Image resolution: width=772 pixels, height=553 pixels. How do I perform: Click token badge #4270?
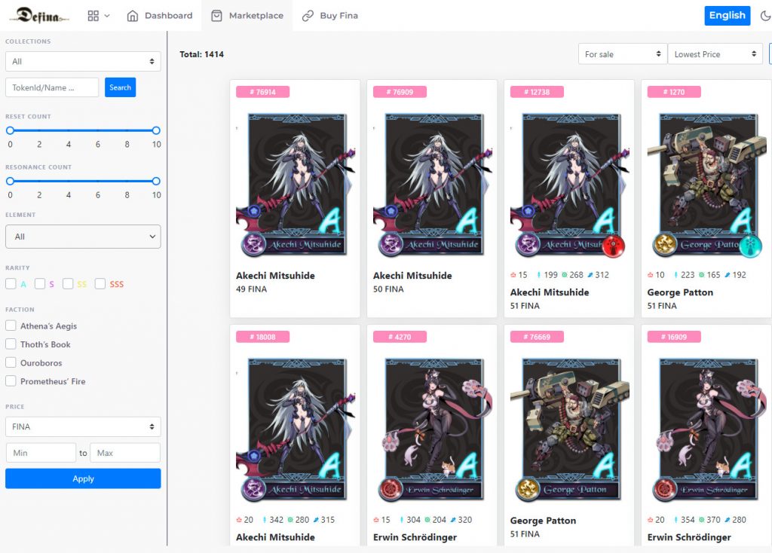[400, 337]
